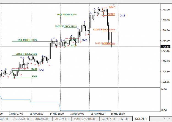Click the 1724.55 price scale value
The height and width of the screenshot is (122, 172).
pos(165,51)
